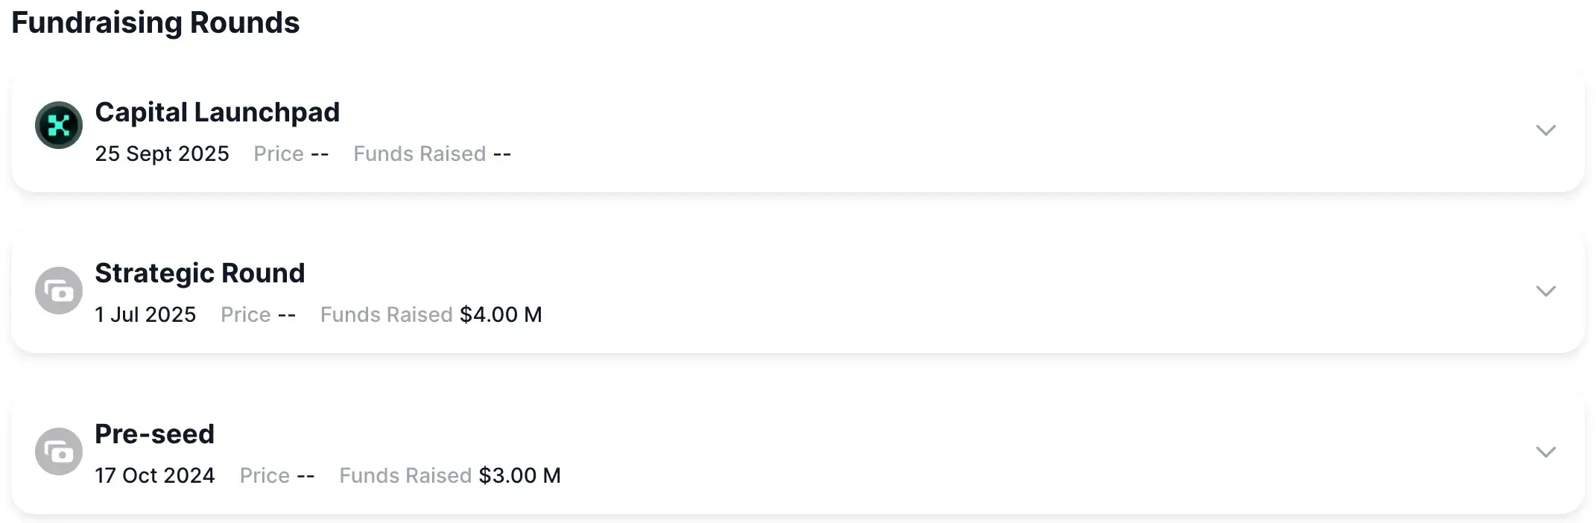Click Funds Raised label in Pre-seed row
This screenshot has height=523, width=1596.
(405, 475)
